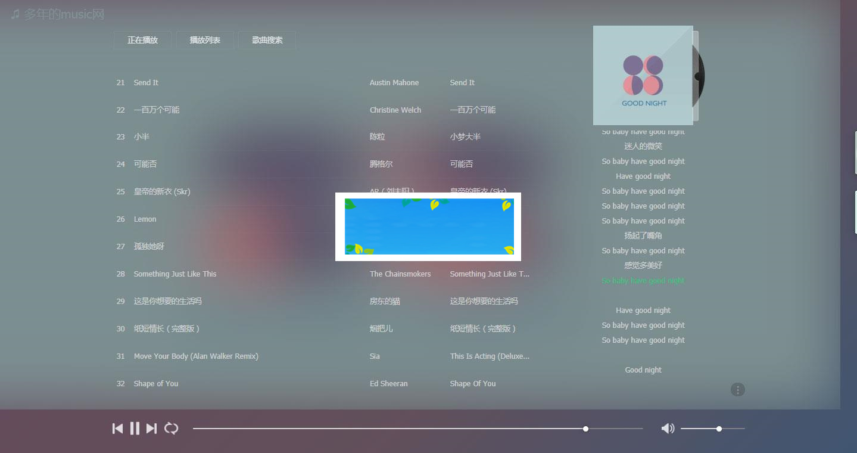Click the Good Night album cover
Image resolution: width=857 pixels, height=453 pixels.
(x=643, y=75)
